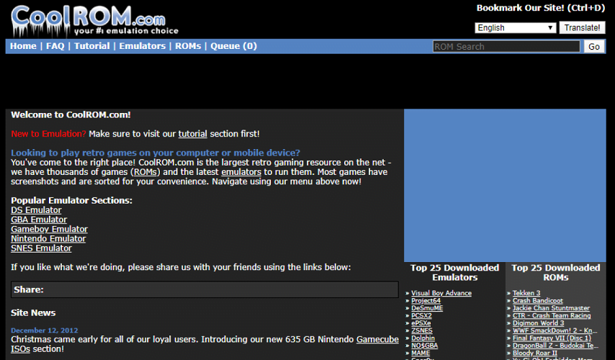Click the Welcome to CoolROM.com! heading
Screen dimensions: 615x360
71,115
